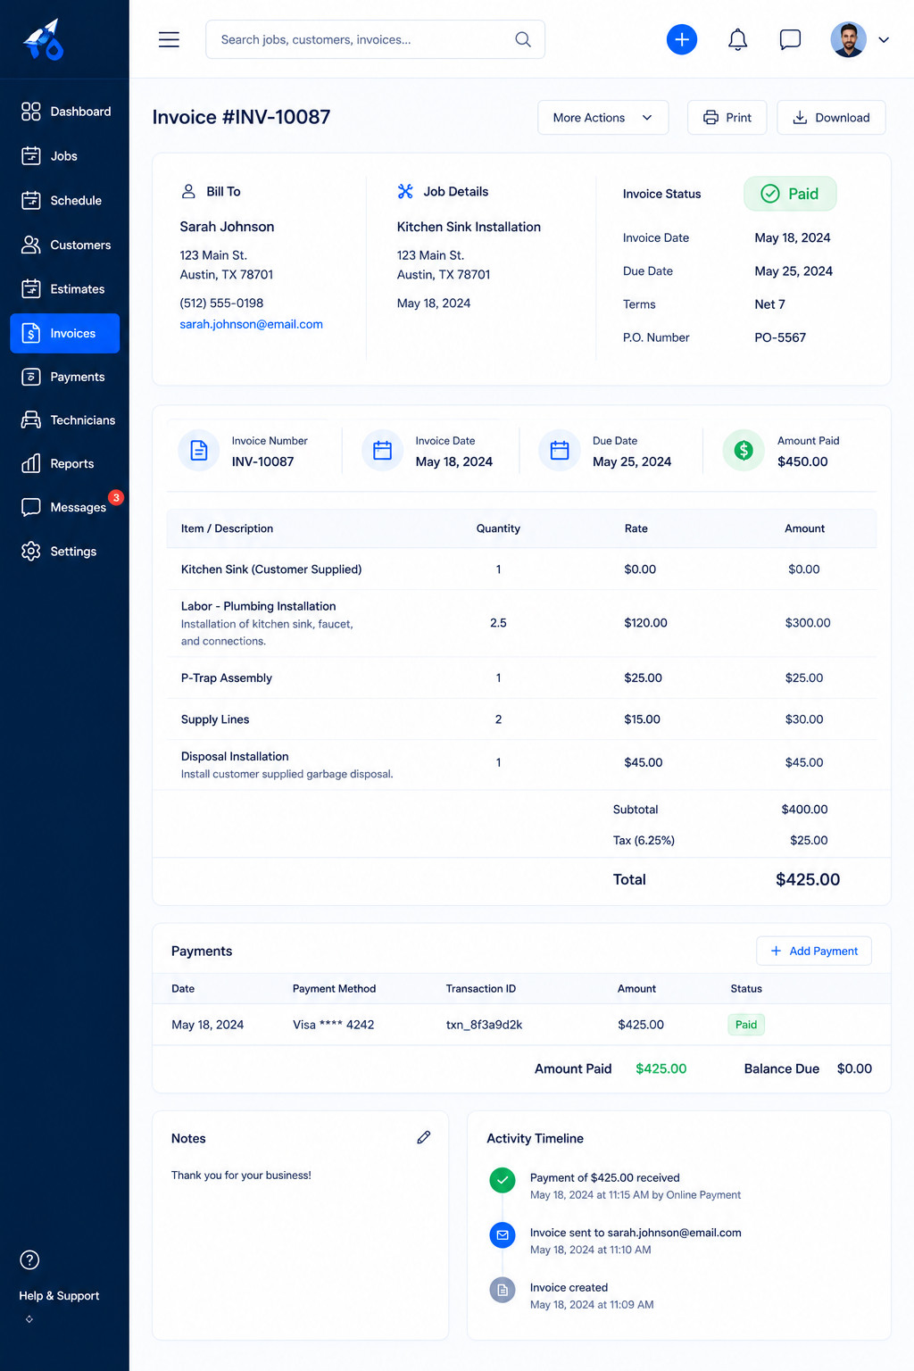Click the Thank you for your business note
Image resolution: width=914 pixels, height=1371 pixels.
tap(241, 1176)
